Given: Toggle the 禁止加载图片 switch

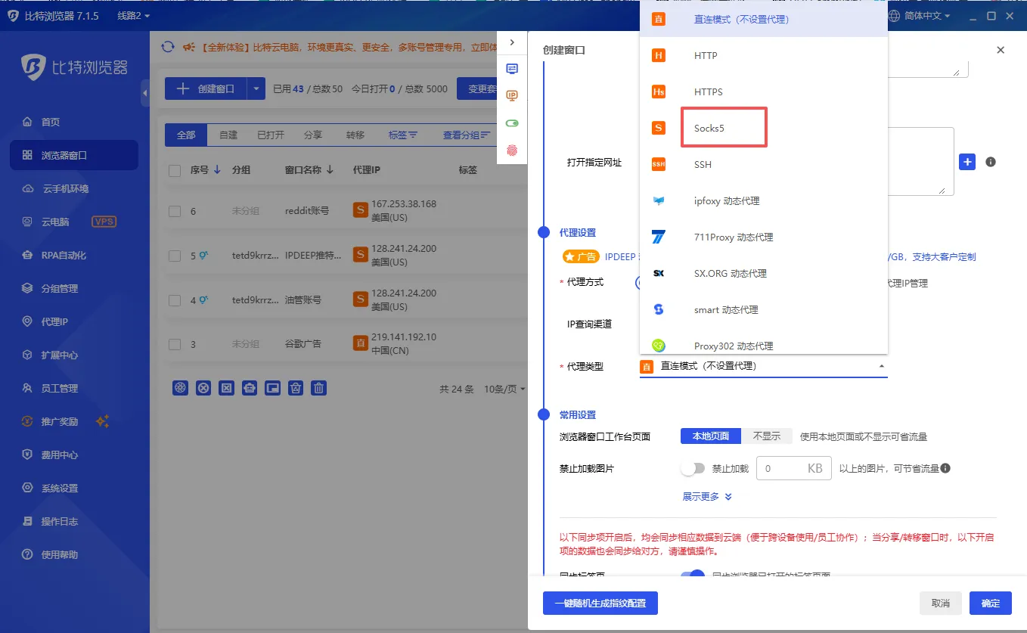Looking at the screenshot, I should [x=693, y=468].
